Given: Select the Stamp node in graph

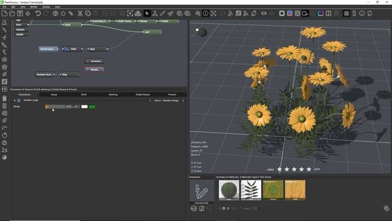Looking at the screenshot, I should click(x=147, y=21).
